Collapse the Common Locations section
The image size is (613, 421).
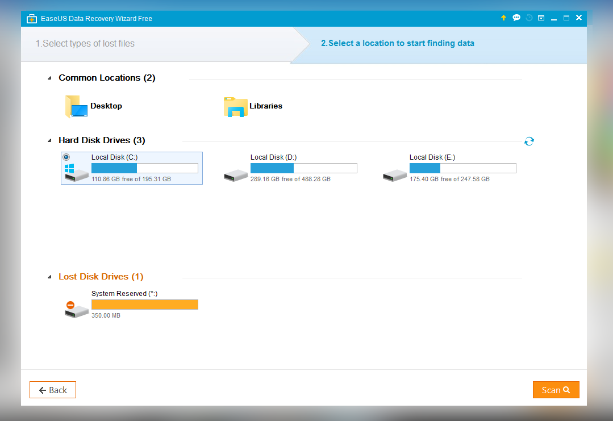[x=50, y=78]
